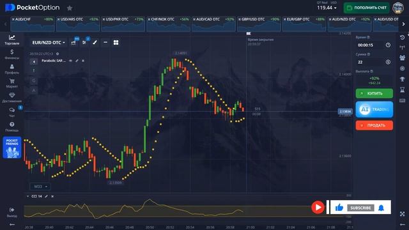Close the GBP/USD OTC asset tab
The image size is (409, 230).
[240, 19]
